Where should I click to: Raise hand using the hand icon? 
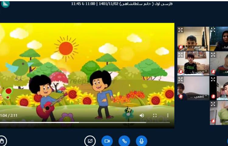2,141
